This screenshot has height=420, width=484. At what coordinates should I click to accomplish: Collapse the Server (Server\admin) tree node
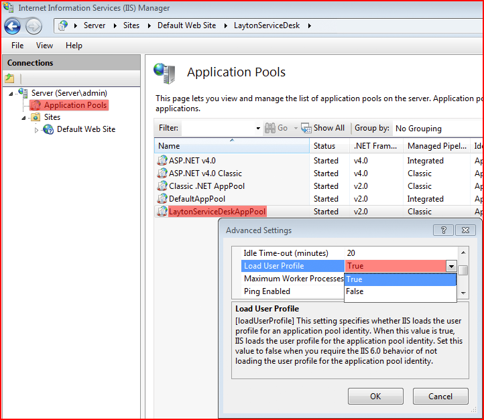click(x=11, y=94)
